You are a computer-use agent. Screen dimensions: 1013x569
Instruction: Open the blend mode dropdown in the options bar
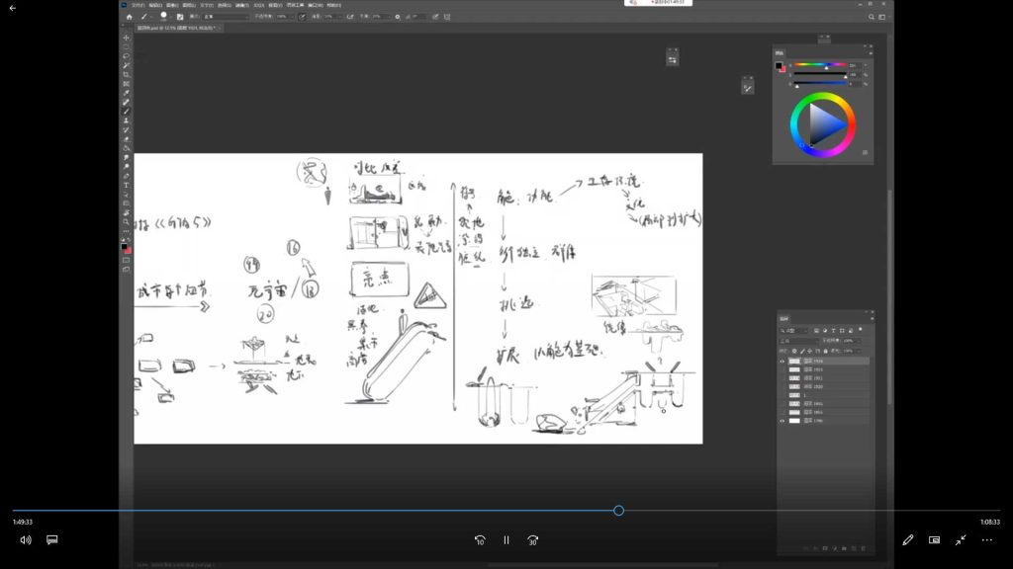pos(226,17)
